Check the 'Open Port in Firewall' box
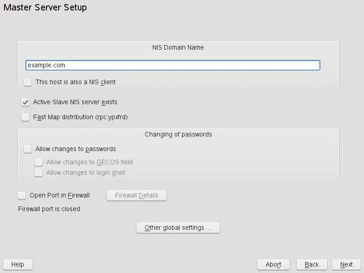The width and height of the screenshot is (364, 273). [22, 195]
